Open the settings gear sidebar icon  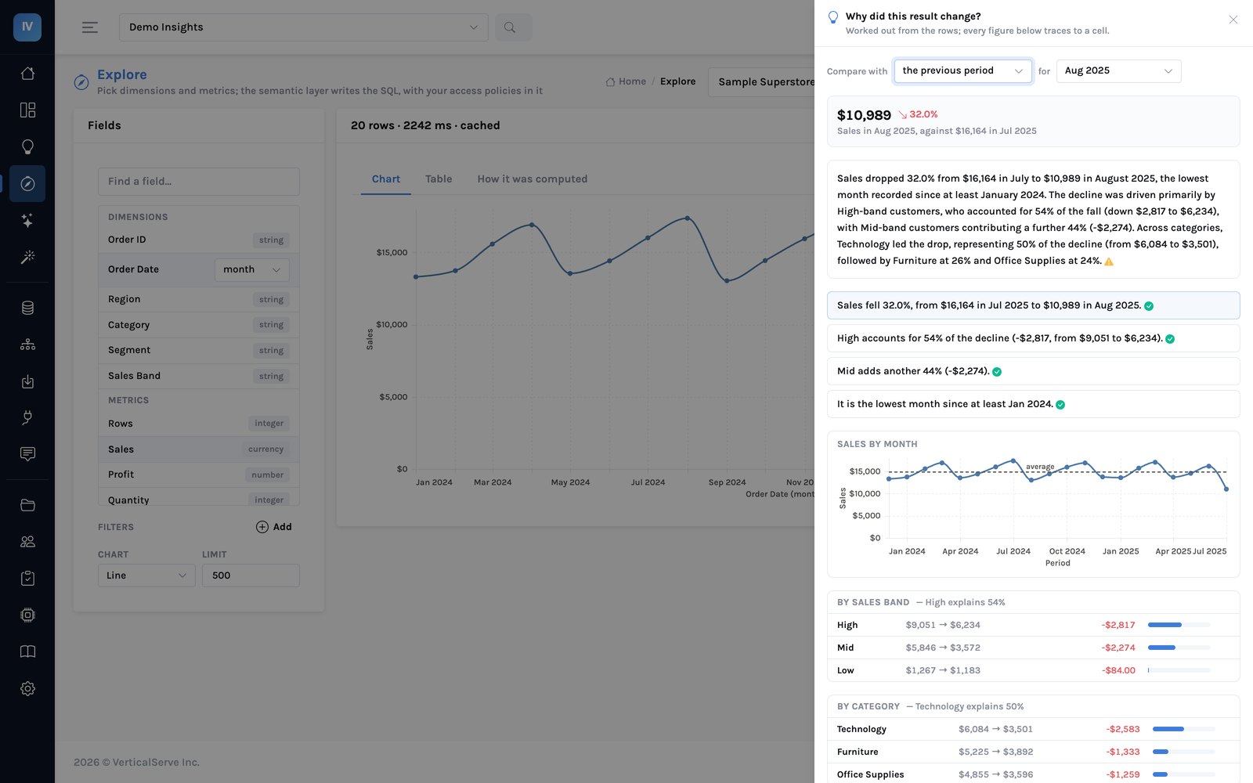[x=27, y=688]
